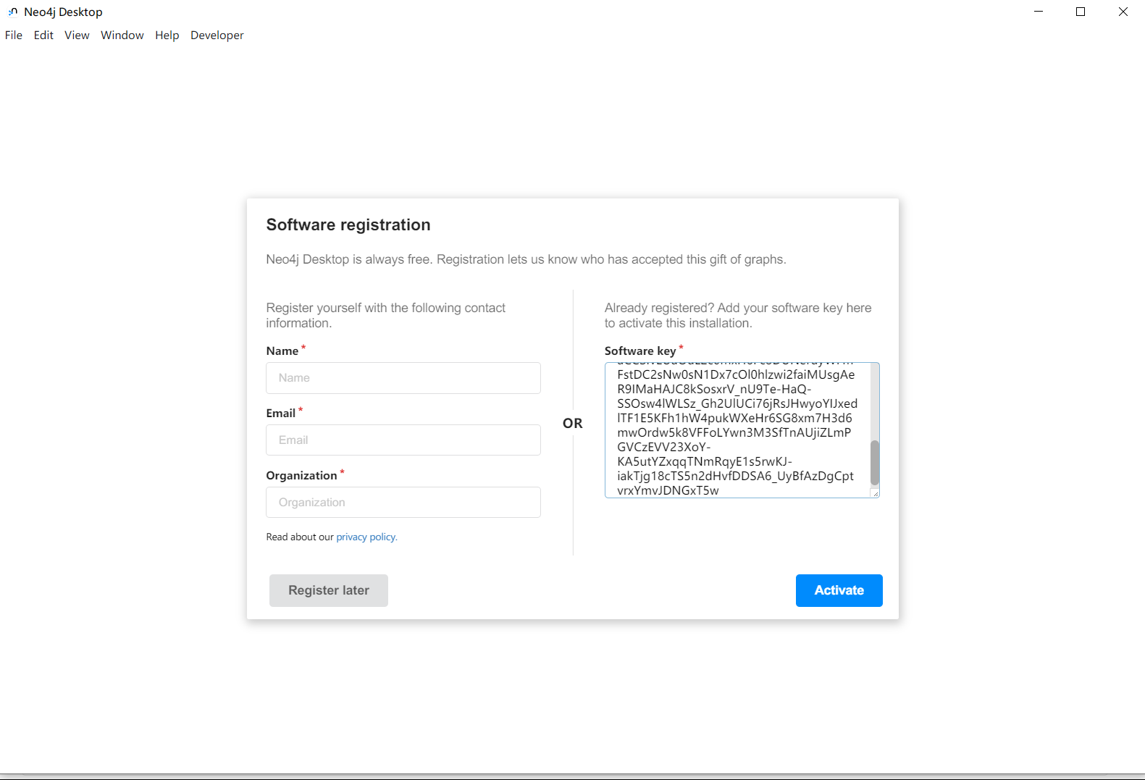Image resolution: width=1145 pixels, height=780 pixels.
Task: Click the Email input field
Action: (x=403, y=440)
